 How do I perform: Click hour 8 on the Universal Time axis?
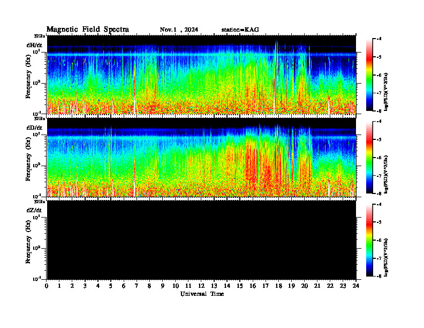click(149, 286)
